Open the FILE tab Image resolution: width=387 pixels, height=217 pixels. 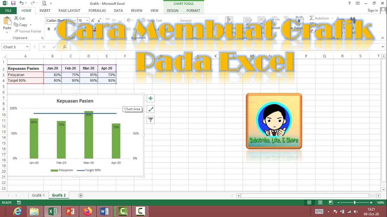click(x=8, y=11)
